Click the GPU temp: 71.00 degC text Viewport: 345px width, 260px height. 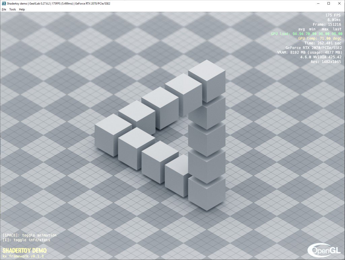point(320,38)
